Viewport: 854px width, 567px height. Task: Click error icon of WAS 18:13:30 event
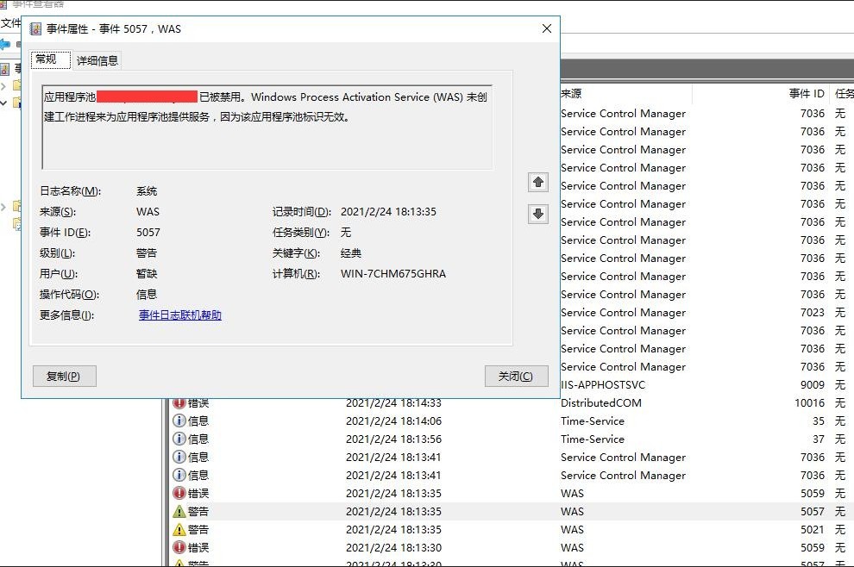[x=179, y=548]
